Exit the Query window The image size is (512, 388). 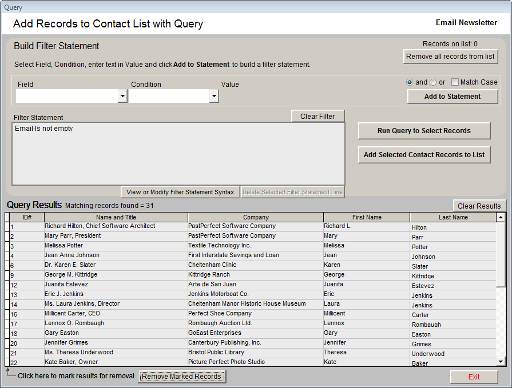click(474, 377)
